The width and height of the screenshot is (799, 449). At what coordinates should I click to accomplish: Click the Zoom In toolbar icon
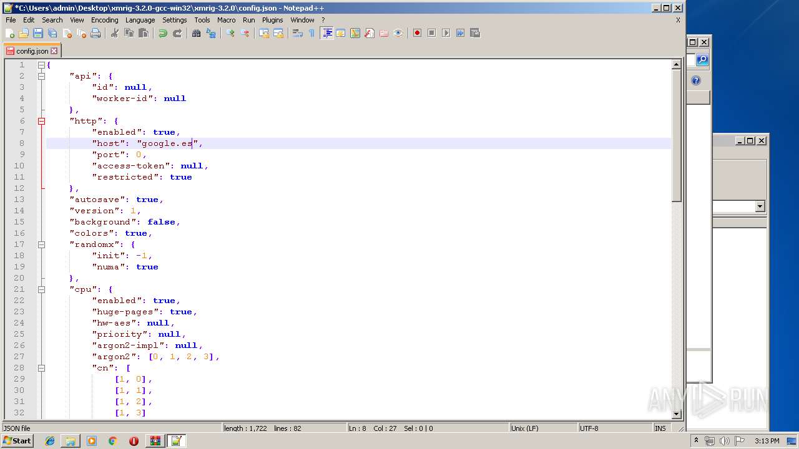coord(230,33)
